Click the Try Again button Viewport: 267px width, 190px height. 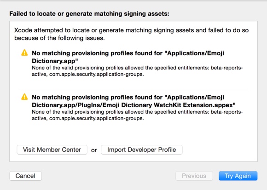click(x=238, y=176)
